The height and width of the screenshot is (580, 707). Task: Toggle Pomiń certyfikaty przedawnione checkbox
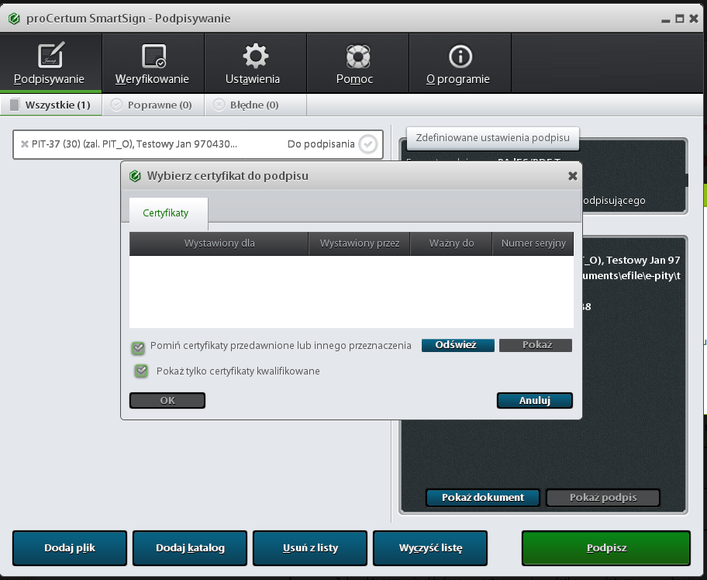pos(139,347)
